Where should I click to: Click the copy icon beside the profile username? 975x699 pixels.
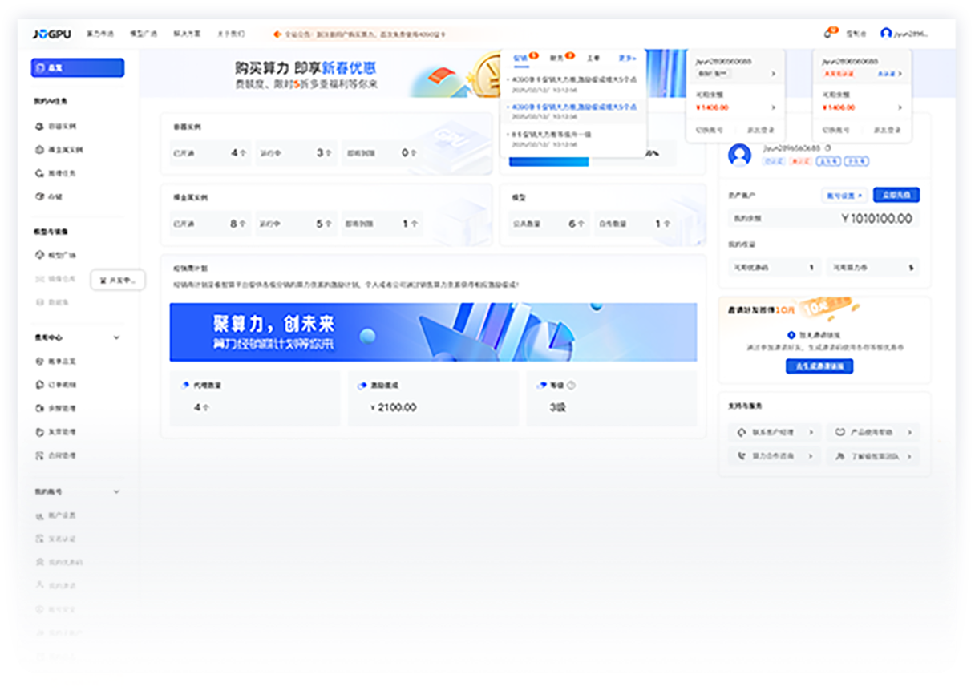tap(828, 147)
